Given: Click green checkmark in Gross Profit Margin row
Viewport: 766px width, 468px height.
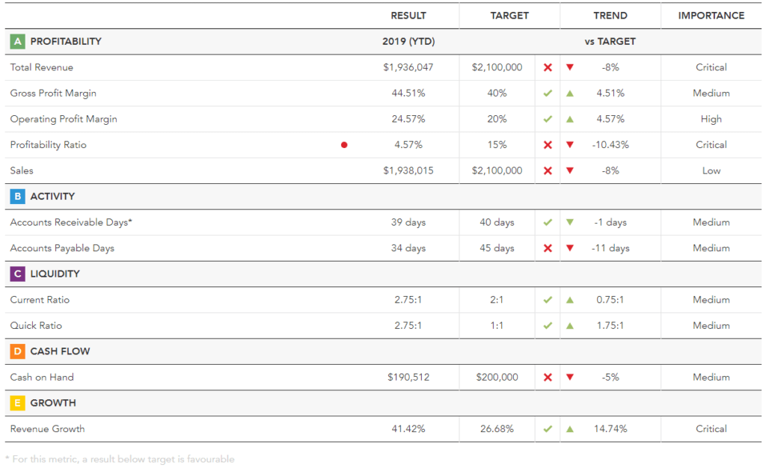Looking at the screenshot, I should [x=548, y=93].
